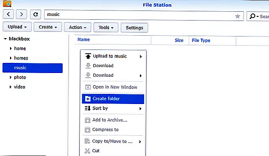Open the Action dropdown button
Viewport: 269px width, 156px height.
click(x=77, y=27)
